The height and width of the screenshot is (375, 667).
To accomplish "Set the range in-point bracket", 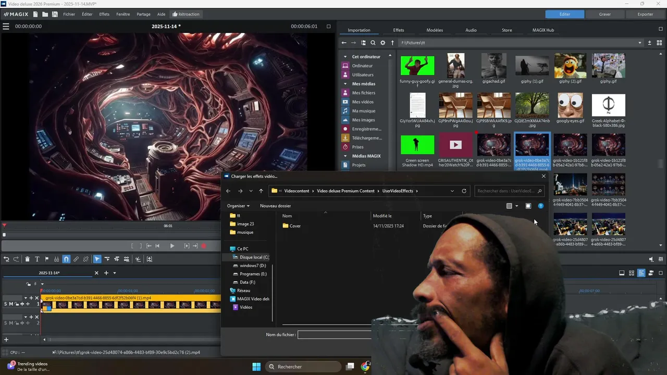I will click(133, 246).
